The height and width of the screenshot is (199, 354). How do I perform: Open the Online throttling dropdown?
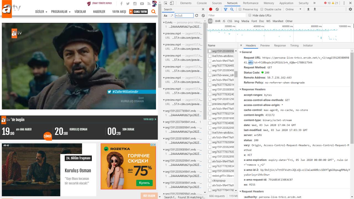pos(293,9)
